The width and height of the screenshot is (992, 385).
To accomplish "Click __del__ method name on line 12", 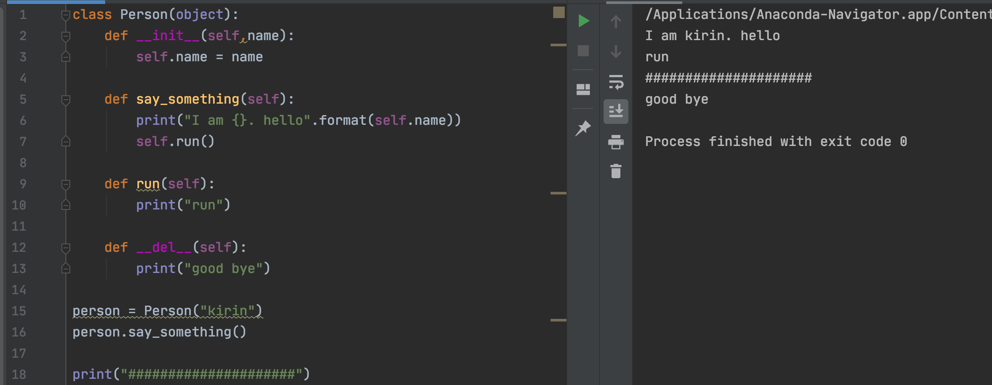I will point(164,247).
